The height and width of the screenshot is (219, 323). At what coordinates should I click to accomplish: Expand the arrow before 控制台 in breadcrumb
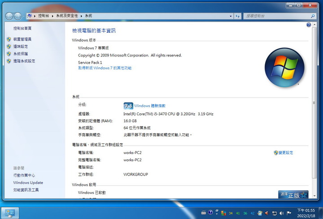[x=35, y=16]
